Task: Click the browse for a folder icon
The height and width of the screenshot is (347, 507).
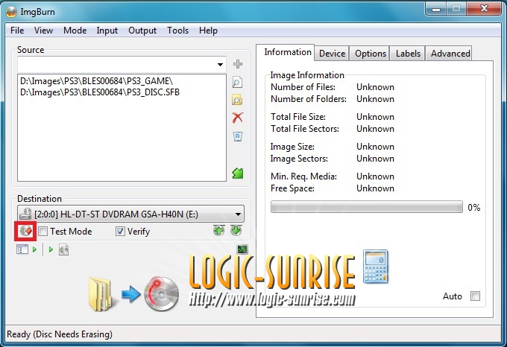Action: (238, 100)
